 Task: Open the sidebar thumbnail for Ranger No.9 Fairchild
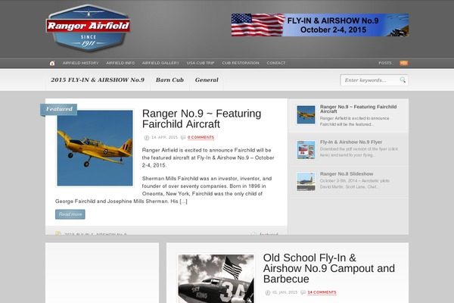coord(306,115)
